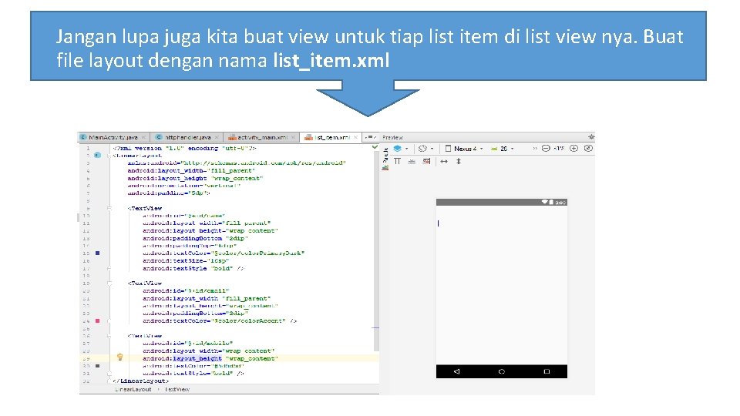Click the android:padding="5dp" attribute line
The height and width of the screenshot is (416, 740).
[x=169, y=193]
